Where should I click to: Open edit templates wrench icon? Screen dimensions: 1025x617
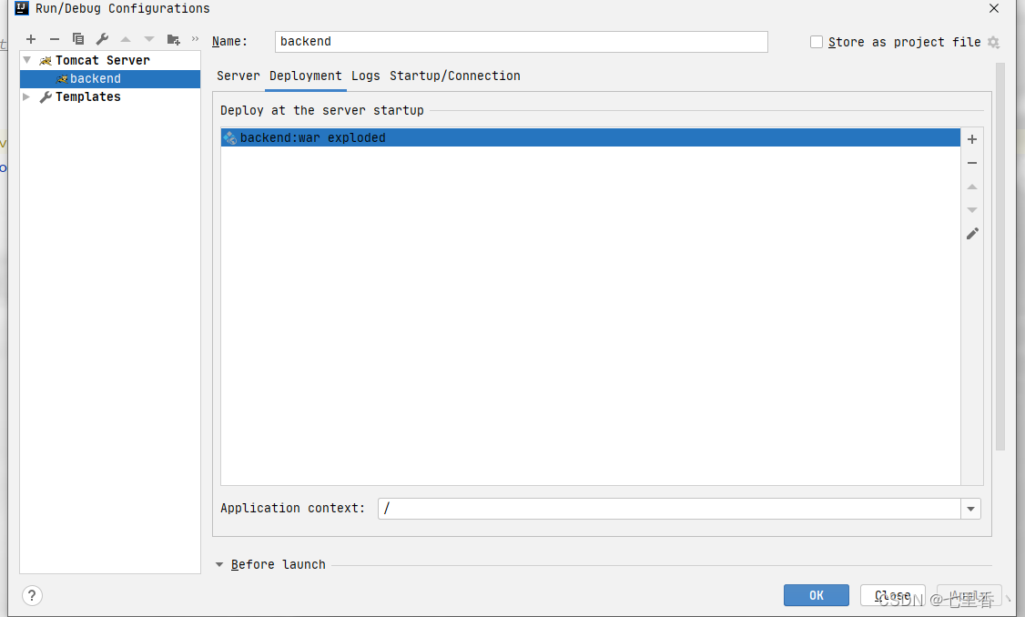click(x=102, y=39)
